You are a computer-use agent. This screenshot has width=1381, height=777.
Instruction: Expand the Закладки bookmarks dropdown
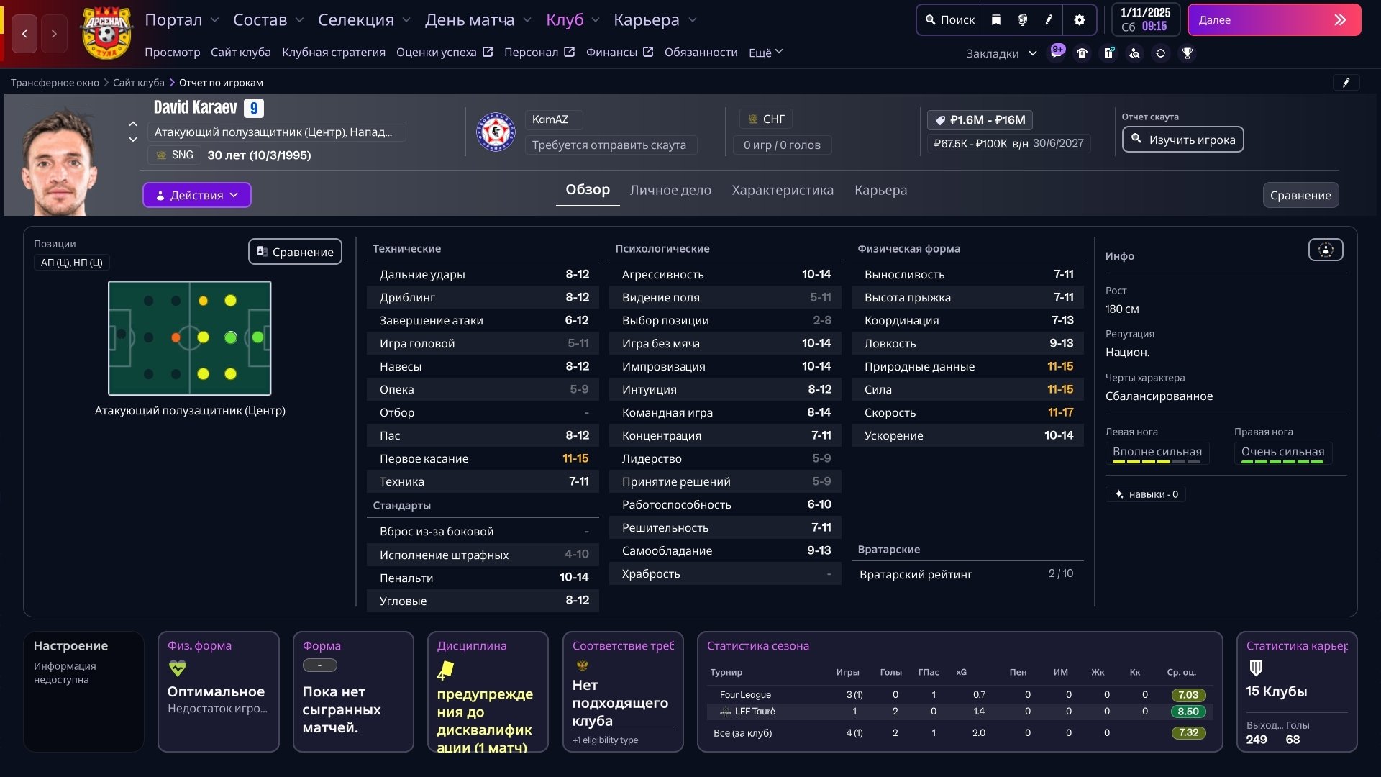1001,53
